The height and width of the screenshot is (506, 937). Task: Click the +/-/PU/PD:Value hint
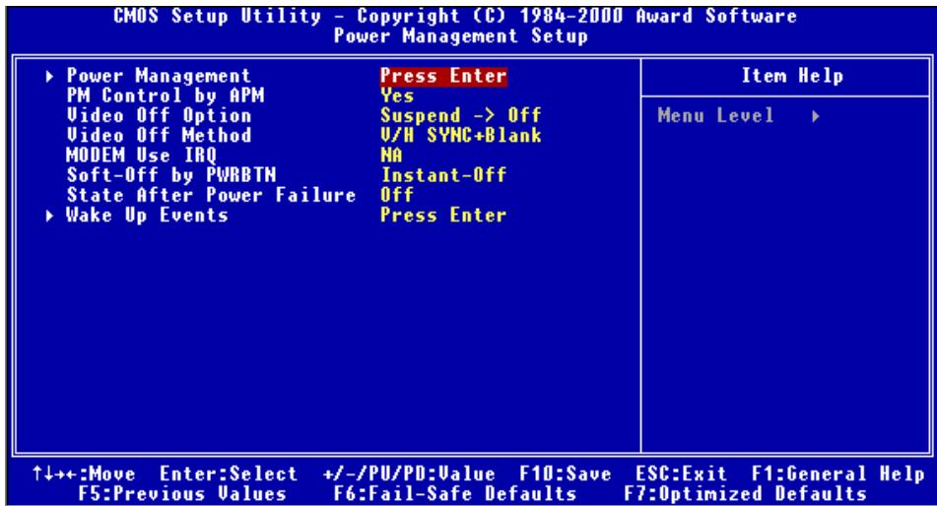409,474
